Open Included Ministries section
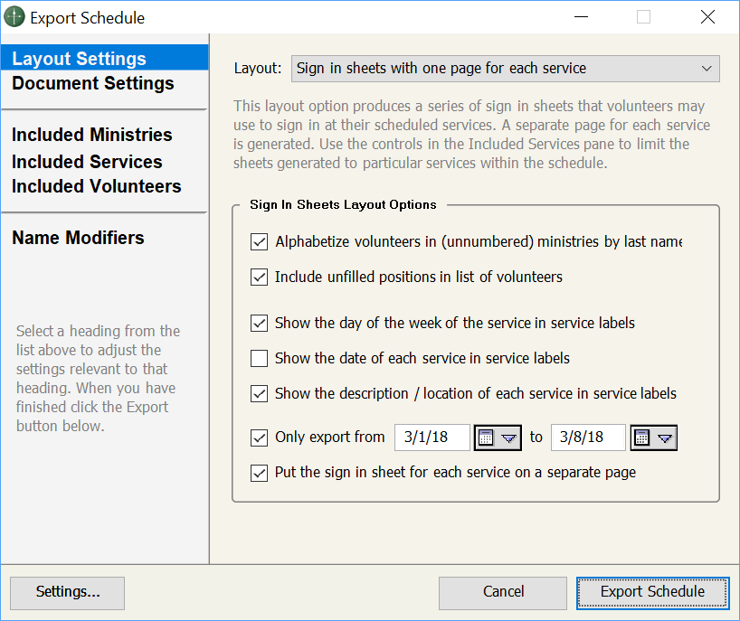 pos(91,135)
